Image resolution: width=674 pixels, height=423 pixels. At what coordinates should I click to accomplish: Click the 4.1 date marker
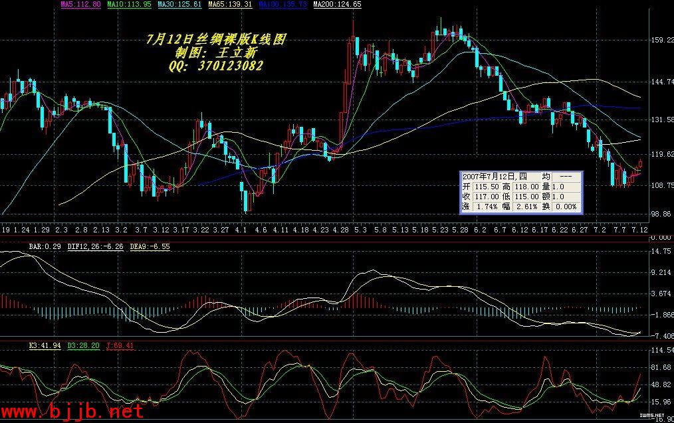[241, 230]
